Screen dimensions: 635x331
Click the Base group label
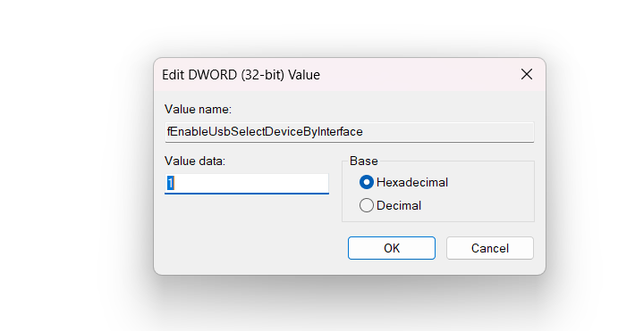tap(364, 161)
